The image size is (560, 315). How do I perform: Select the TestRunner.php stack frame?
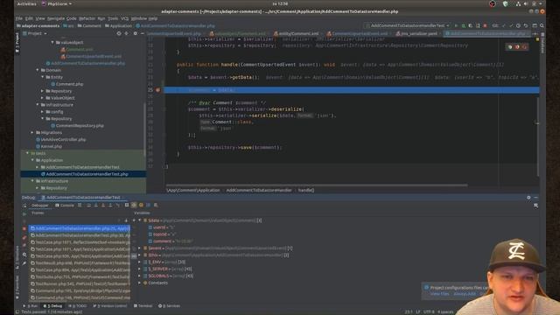pos(80,283)
